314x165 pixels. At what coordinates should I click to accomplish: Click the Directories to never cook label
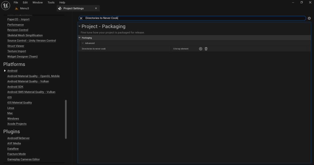click(x=94, y=49)
